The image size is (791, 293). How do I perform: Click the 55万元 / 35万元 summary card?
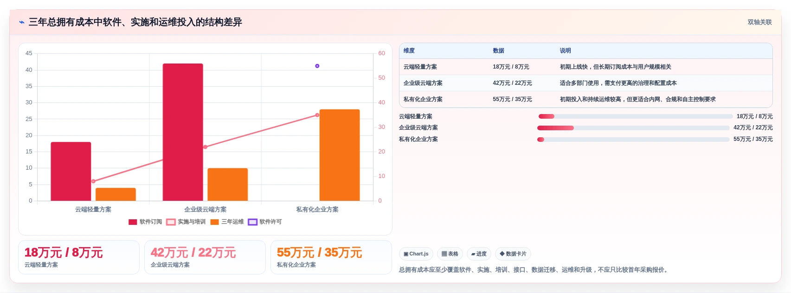[331, 257]
